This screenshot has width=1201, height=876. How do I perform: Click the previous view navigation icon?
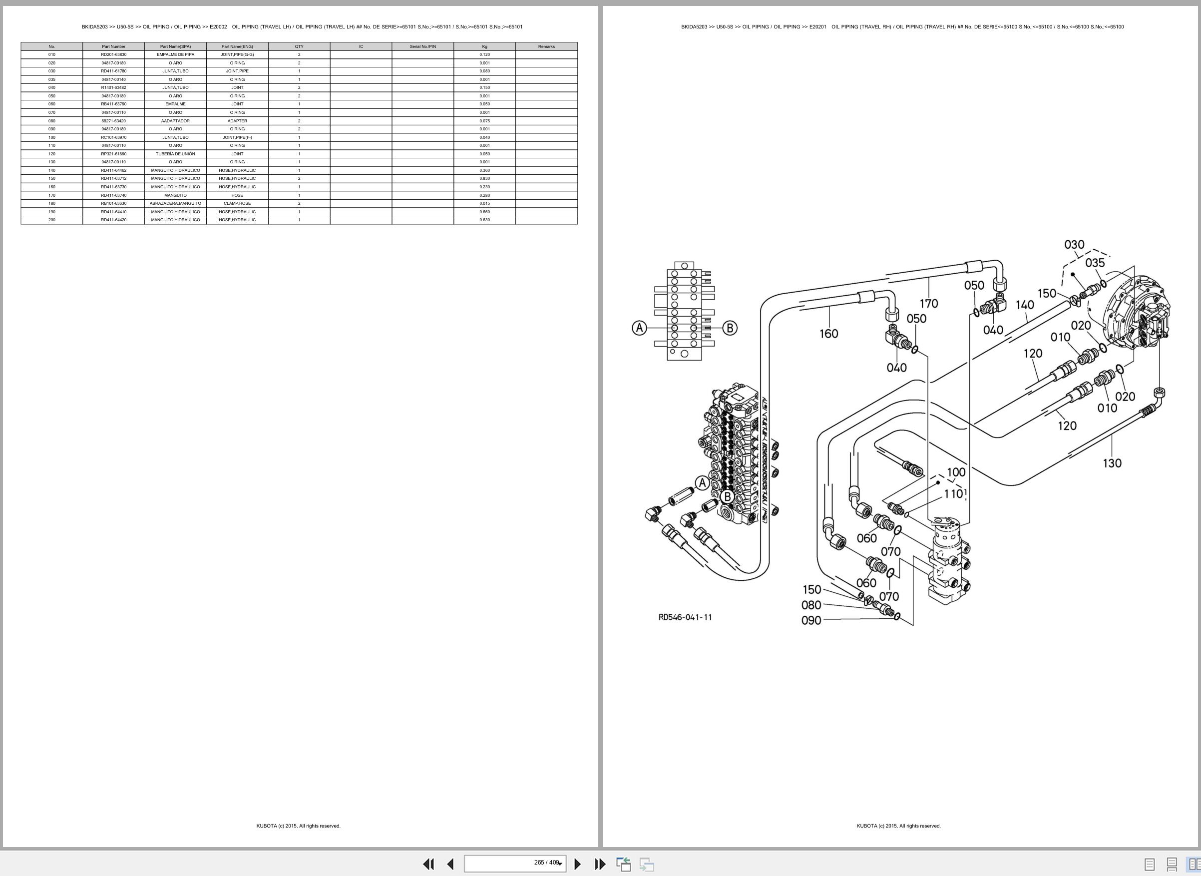(624, 864)
